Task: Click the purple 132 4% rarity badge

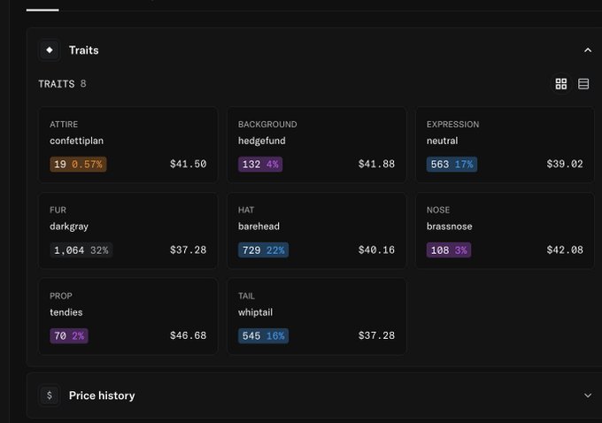Action: pyautogui.click(x=260, y=165)
